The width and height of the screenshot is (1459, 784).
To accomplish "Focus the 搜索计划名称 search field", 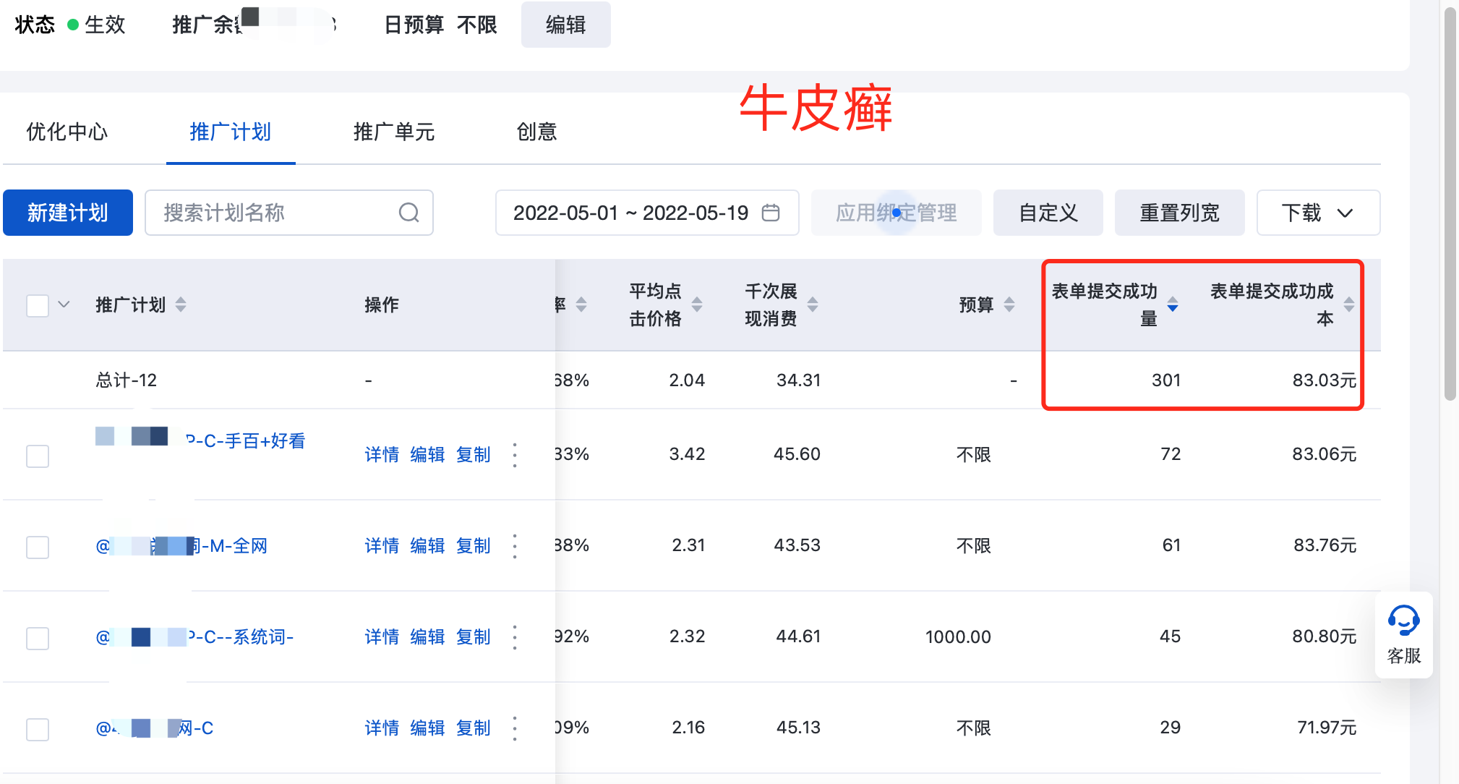I will 289,213.
